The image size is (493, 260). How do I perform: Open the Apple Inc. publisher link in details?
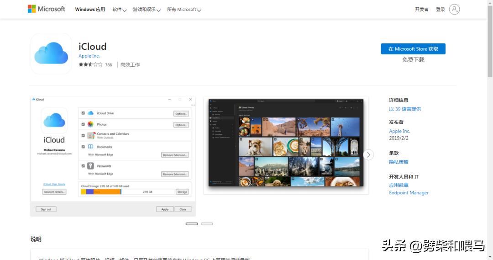[x=399, y=131]
